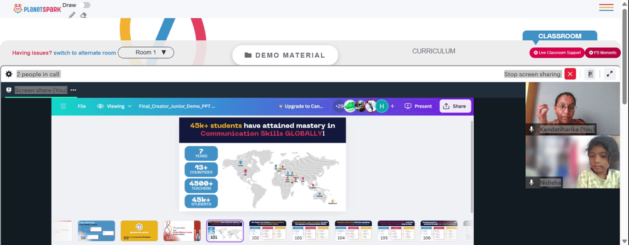629x245 pixels.
Task: Open the Viewing mode dropdown
Action: click(114, 106)
